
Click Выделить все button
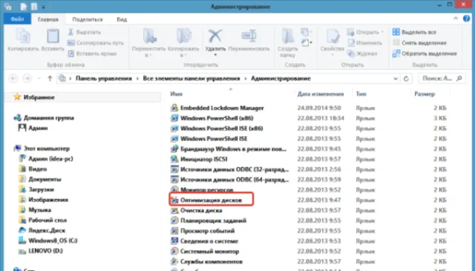415,32
